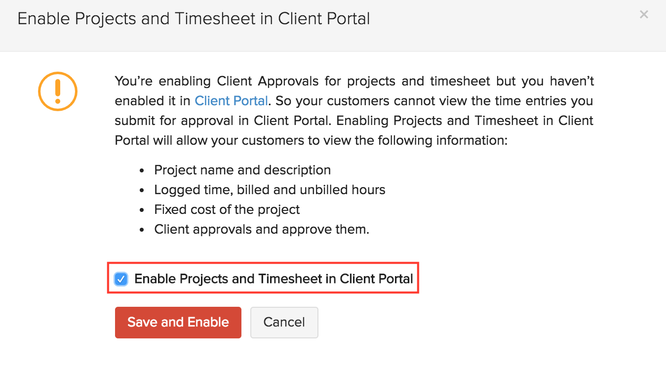666x371 pixels.
Task: Click the close icon in the top-right corner
Action: 644,14
